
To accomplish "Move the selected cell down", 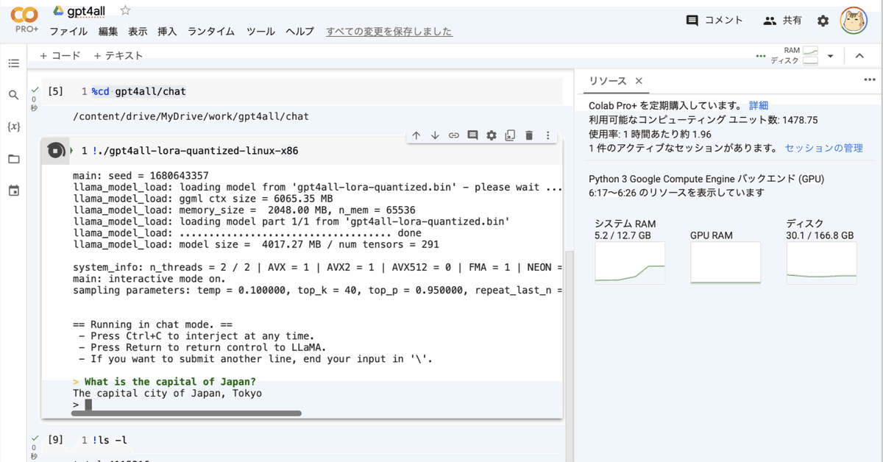I will pyautogui.click(x=436, y=135).
